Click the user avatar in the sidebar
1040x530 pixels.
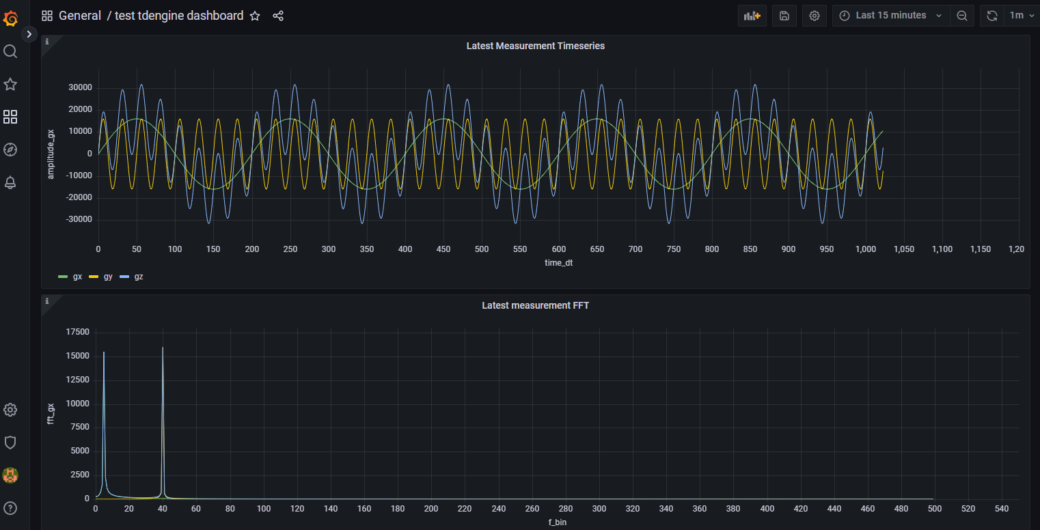coord(10,475)
